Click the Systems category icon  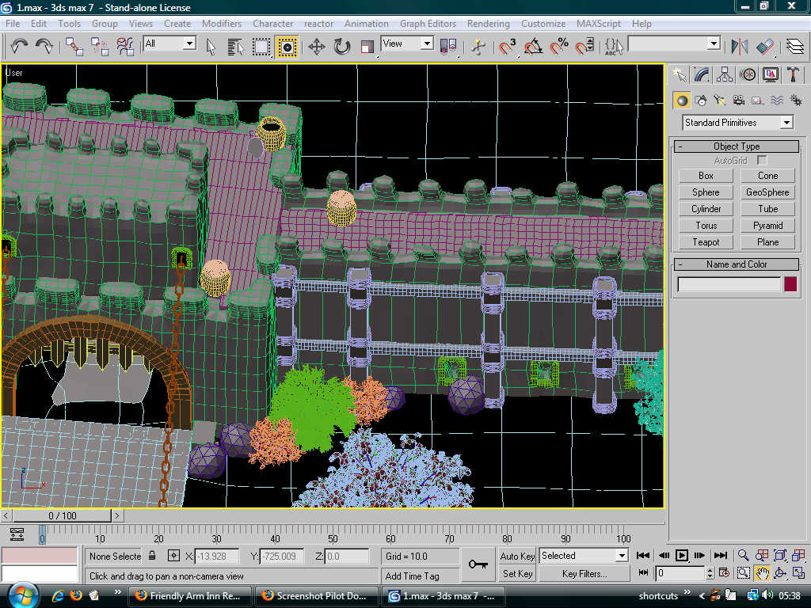(795, 101)
